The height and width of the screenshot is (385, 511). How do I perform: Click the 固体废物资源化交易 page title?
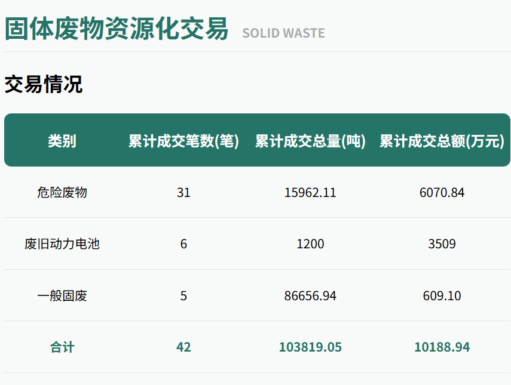(x=116, y=29)
